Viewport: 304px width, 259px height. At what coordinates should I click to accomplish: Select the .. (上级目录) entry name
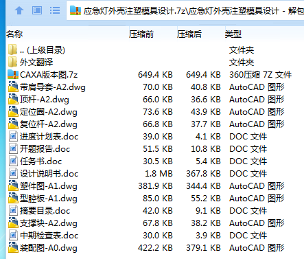point(43,50)
